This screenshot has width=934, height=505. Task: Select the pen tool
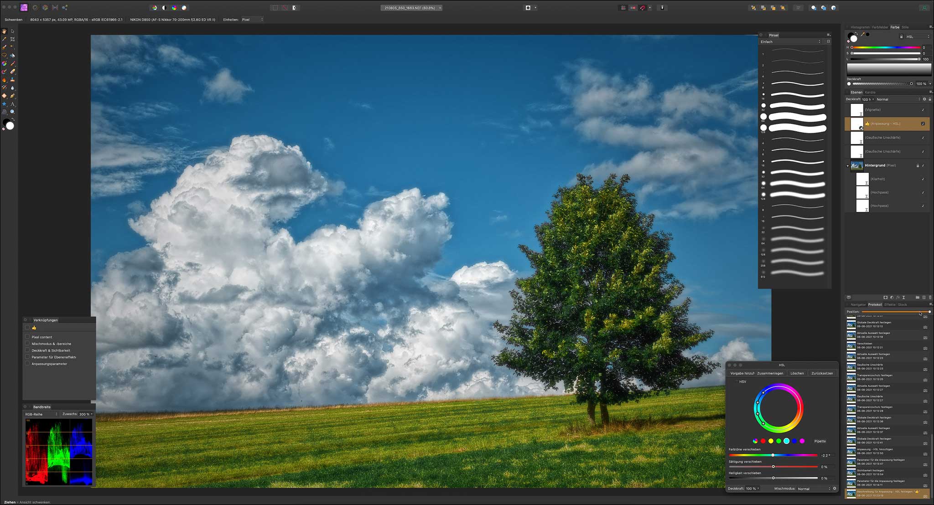(x=12, y=96)
